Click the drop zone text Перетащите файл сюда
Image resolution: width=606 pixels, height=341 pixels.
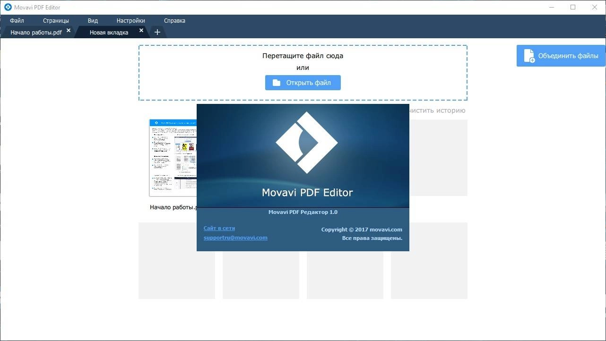coord(303,56)
